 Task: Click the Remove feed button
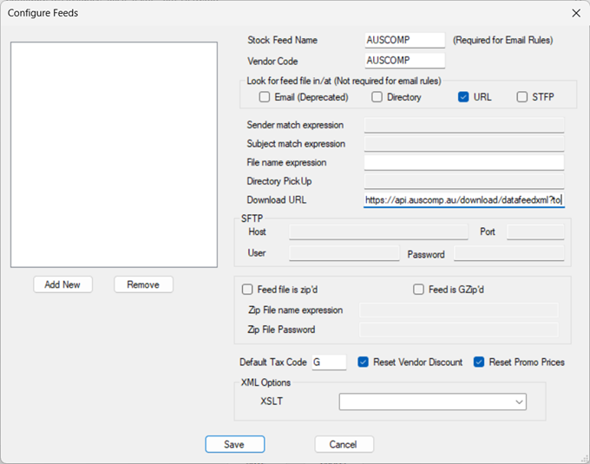coord(143,284)
